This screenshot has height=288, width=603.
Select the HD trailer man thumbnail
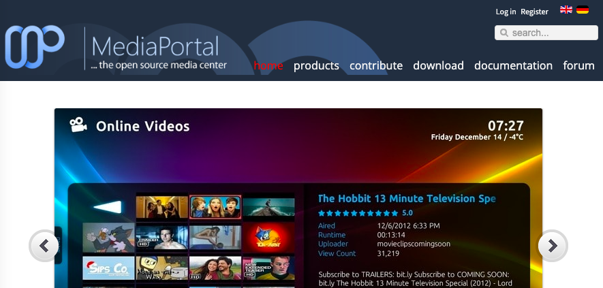pyautogui.click(x=162, y=238)
